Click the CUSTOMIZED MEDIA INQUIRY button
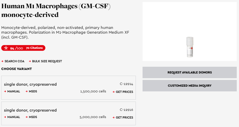The height and width of the screenshot is (127, 239). coord(190,86)
